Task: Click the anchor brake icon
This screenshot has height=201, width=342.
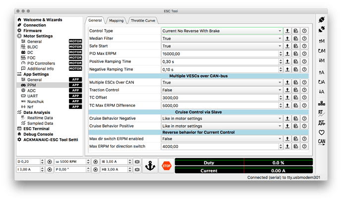Action: pos(150,166)
